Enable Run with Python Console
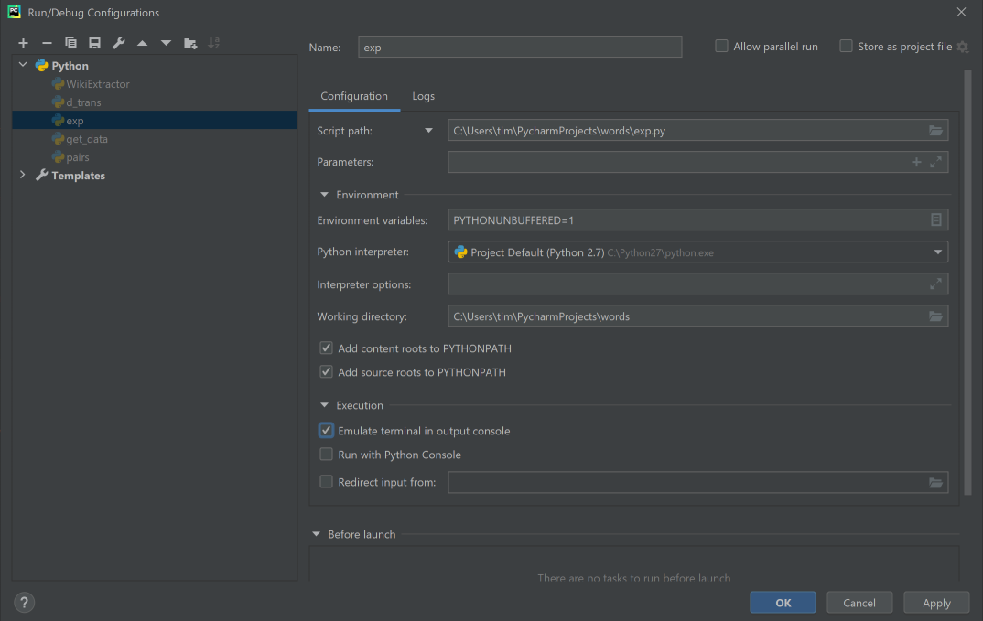Image resolution: width=983 pixels, height=621 pixels. click(326, 455)
